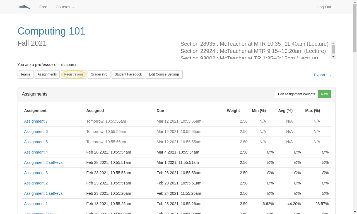Open the Registrations page
Screen dimensions: 357x214
coord(74,74)
